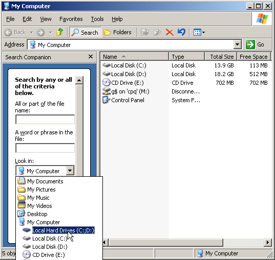Click the file name input field
This screenshot has width=275, height=260.
click(45, 120)
